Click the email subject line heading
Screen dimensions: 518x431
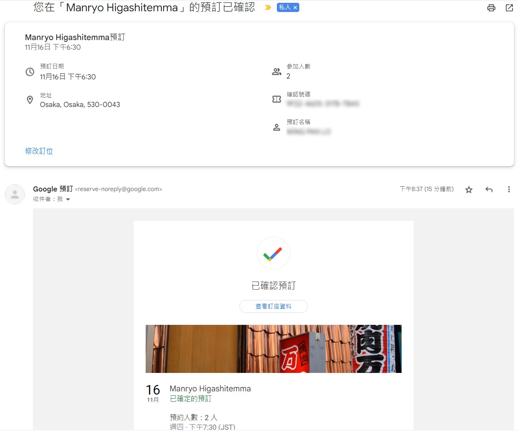(x=144, y=7)
